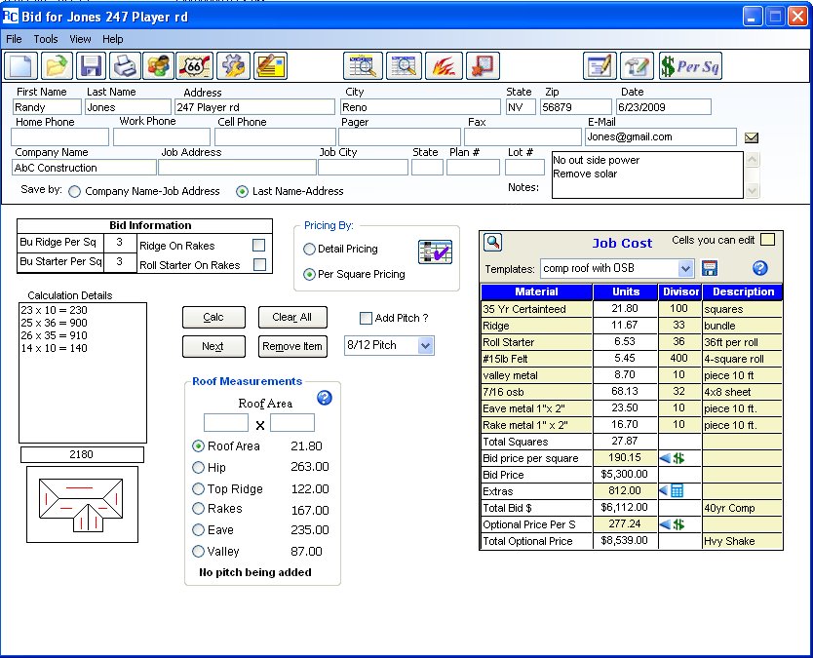The width and height of the screenshot is (813, 658).
Task: Open the View menu
Action: [x=80, y=39]
